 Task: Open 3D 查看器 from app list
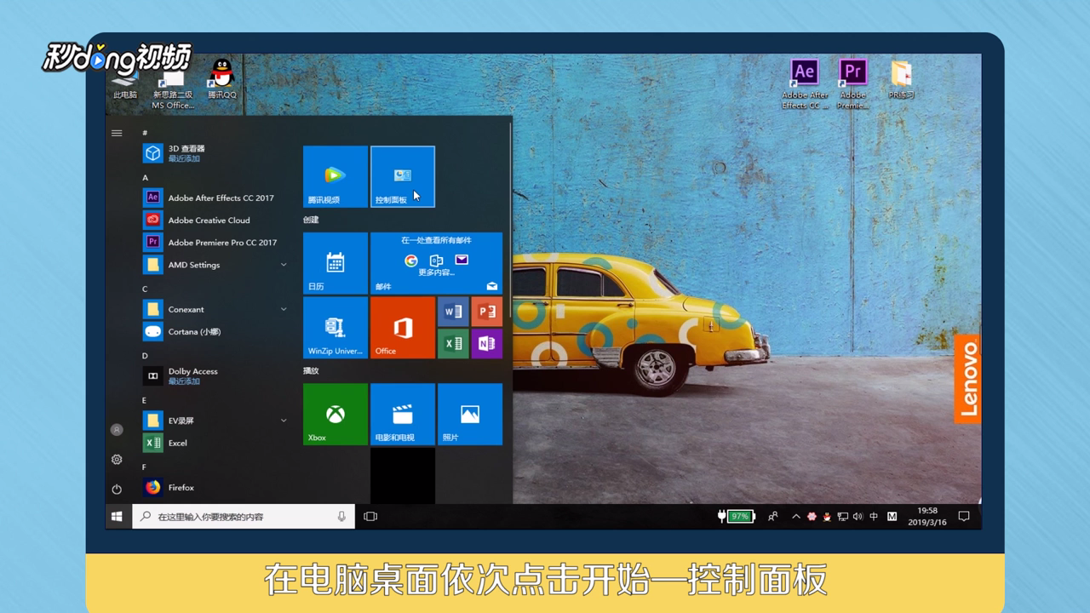(x=216, y=153)
